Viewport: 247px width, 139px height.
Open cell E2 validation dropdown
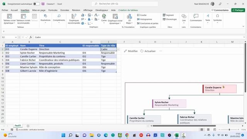[x=118, y=49]
